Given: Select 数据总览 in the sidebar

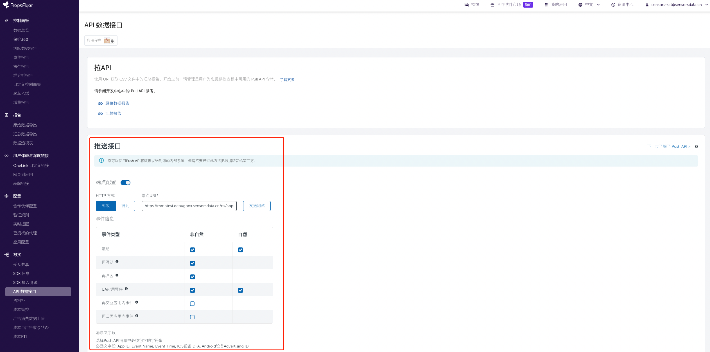Looking at the screenshot, I should click(21, 30).
